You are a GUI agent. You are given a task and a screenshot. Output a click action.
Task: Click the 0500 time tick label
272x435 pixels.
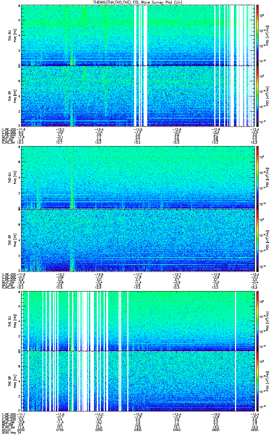(215, 429)
